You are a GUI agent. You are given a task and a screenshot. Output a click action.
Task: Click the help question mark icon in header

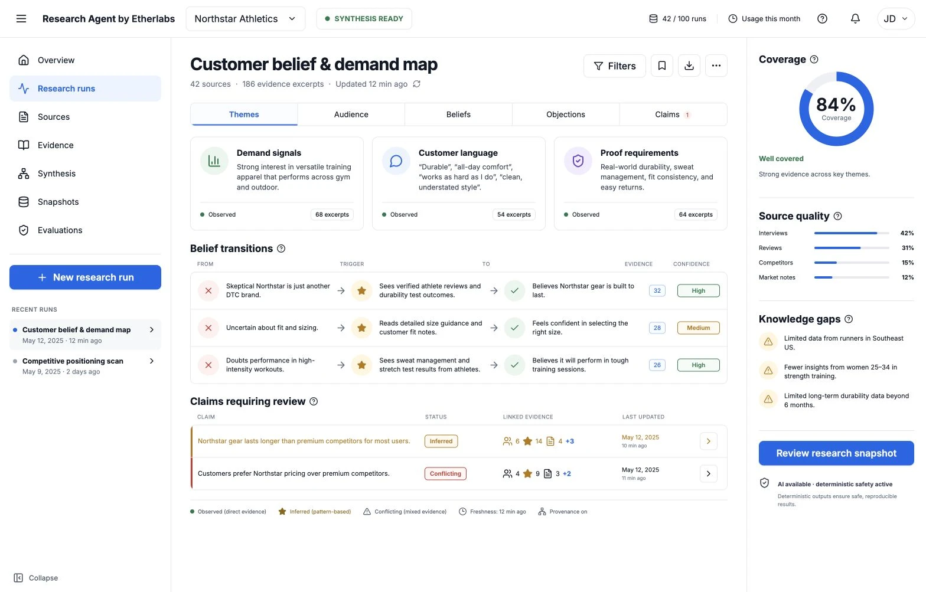point(822,19)
